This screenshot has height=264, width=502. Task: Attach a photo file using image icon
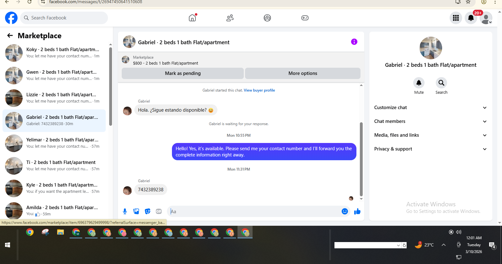(136, 211)
